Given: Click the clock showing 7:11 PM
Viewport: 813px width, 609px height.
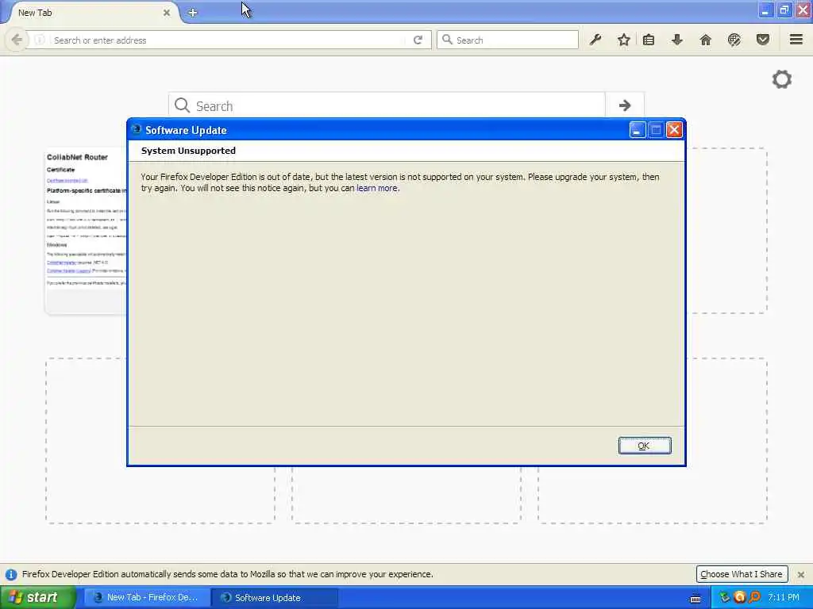Looking at the screenshot, I should point(784,598).
